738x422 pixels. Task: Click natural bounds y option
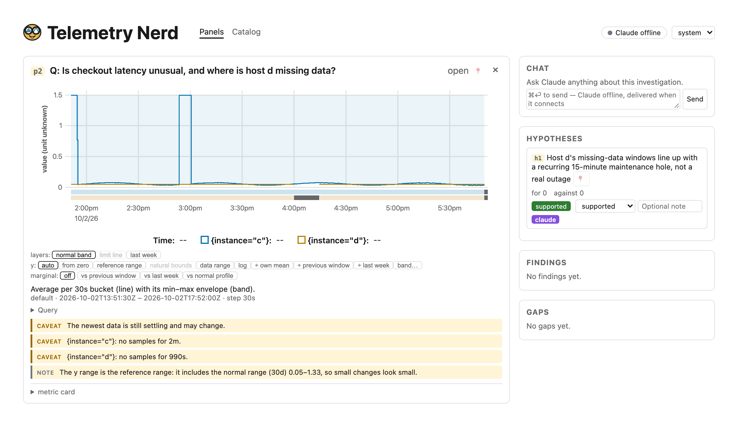coord(171,265)
